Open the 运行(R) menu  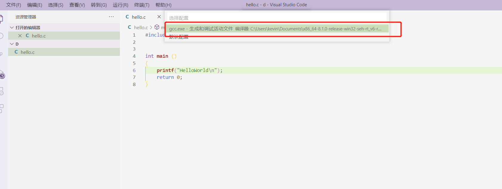(121, 5)
